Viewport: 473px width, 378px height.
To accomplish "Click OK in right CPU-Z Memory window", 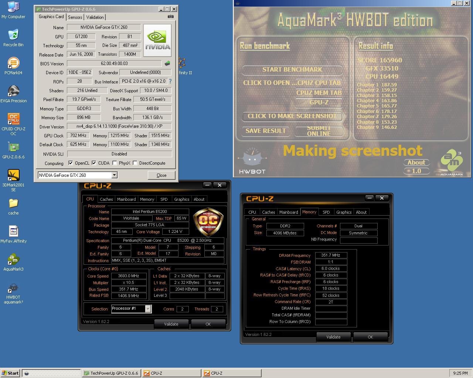I will (370, 337).
